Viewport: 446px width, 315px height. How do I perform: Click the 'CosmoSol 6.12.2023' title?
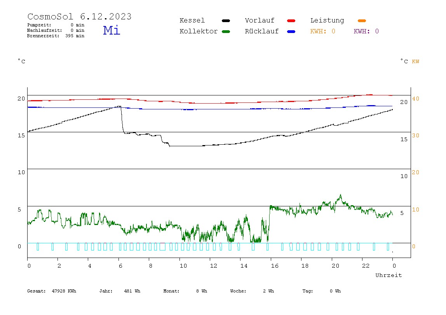point(79,16)
